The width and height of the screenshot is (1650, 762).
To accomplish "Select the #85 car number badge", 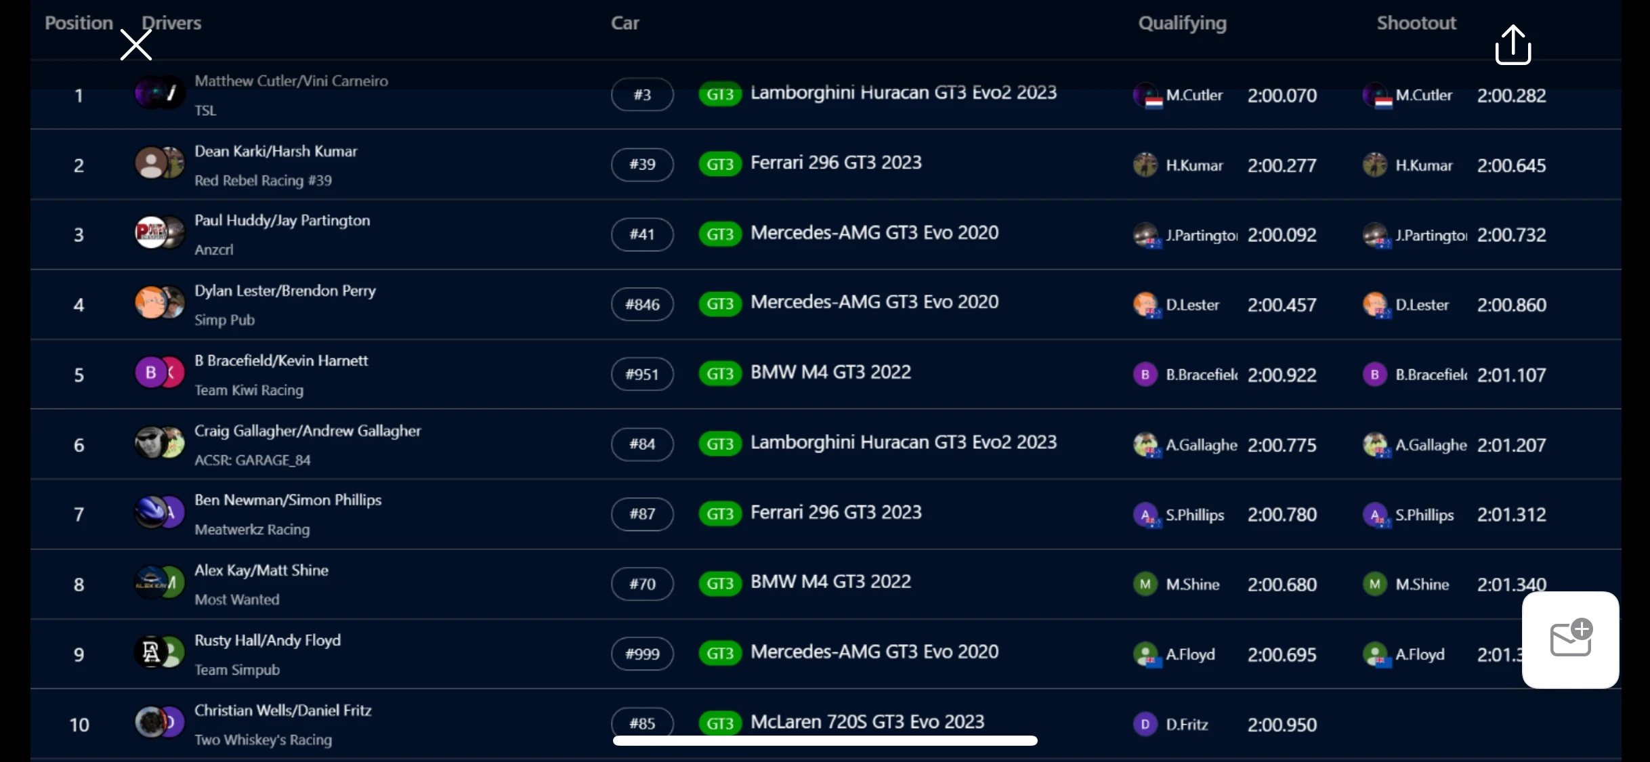I will [x=642, y=723].
